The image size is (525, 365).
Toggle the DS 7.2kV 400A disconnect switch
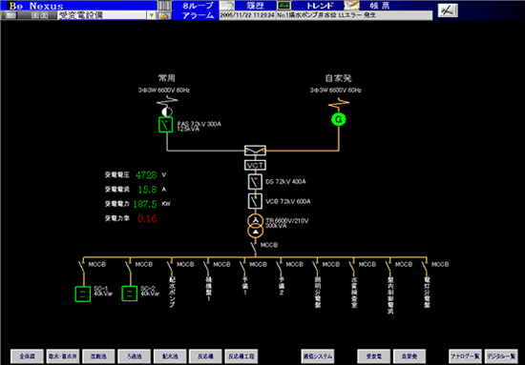(x=255, y=182)
